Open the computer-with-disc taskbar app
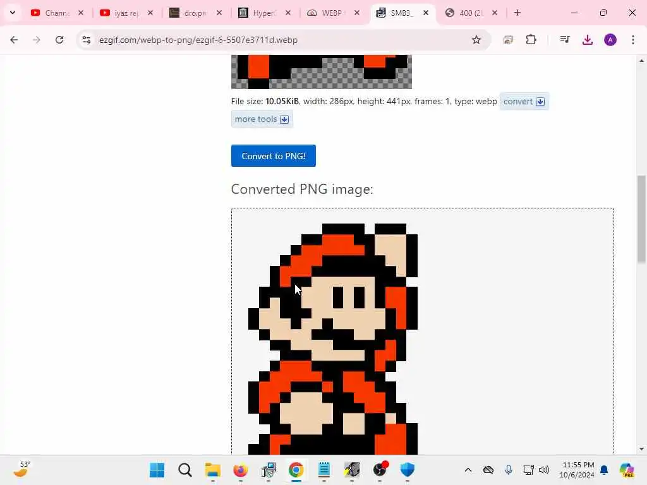The image size is (647, 485). tap(268, 470)
